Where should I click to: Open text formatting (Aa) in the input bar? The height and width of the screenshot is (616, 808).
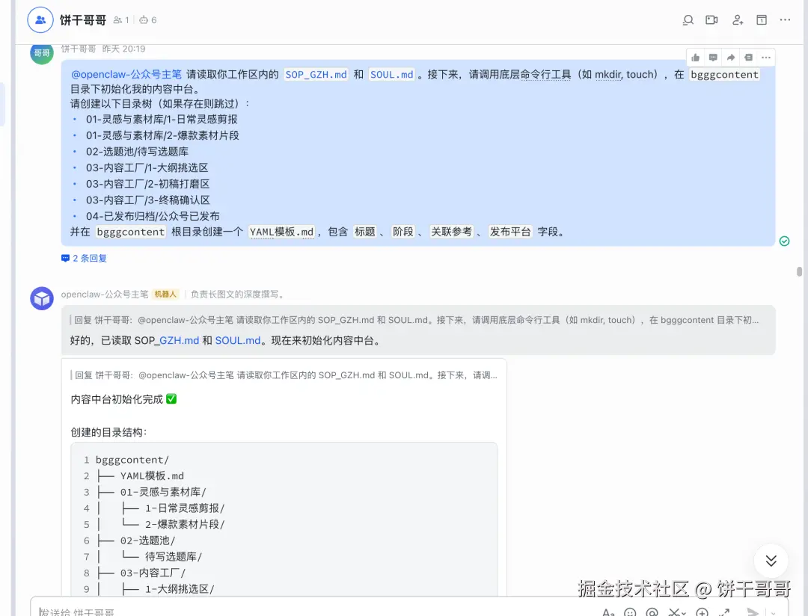tap(608, 612)
